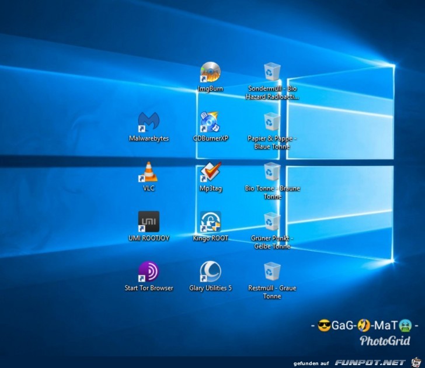The width and height of the screenshot is (425, 368).
Task: Click the Grüner Punkt recycle bin icon
Action: click(x=272, y=221)
